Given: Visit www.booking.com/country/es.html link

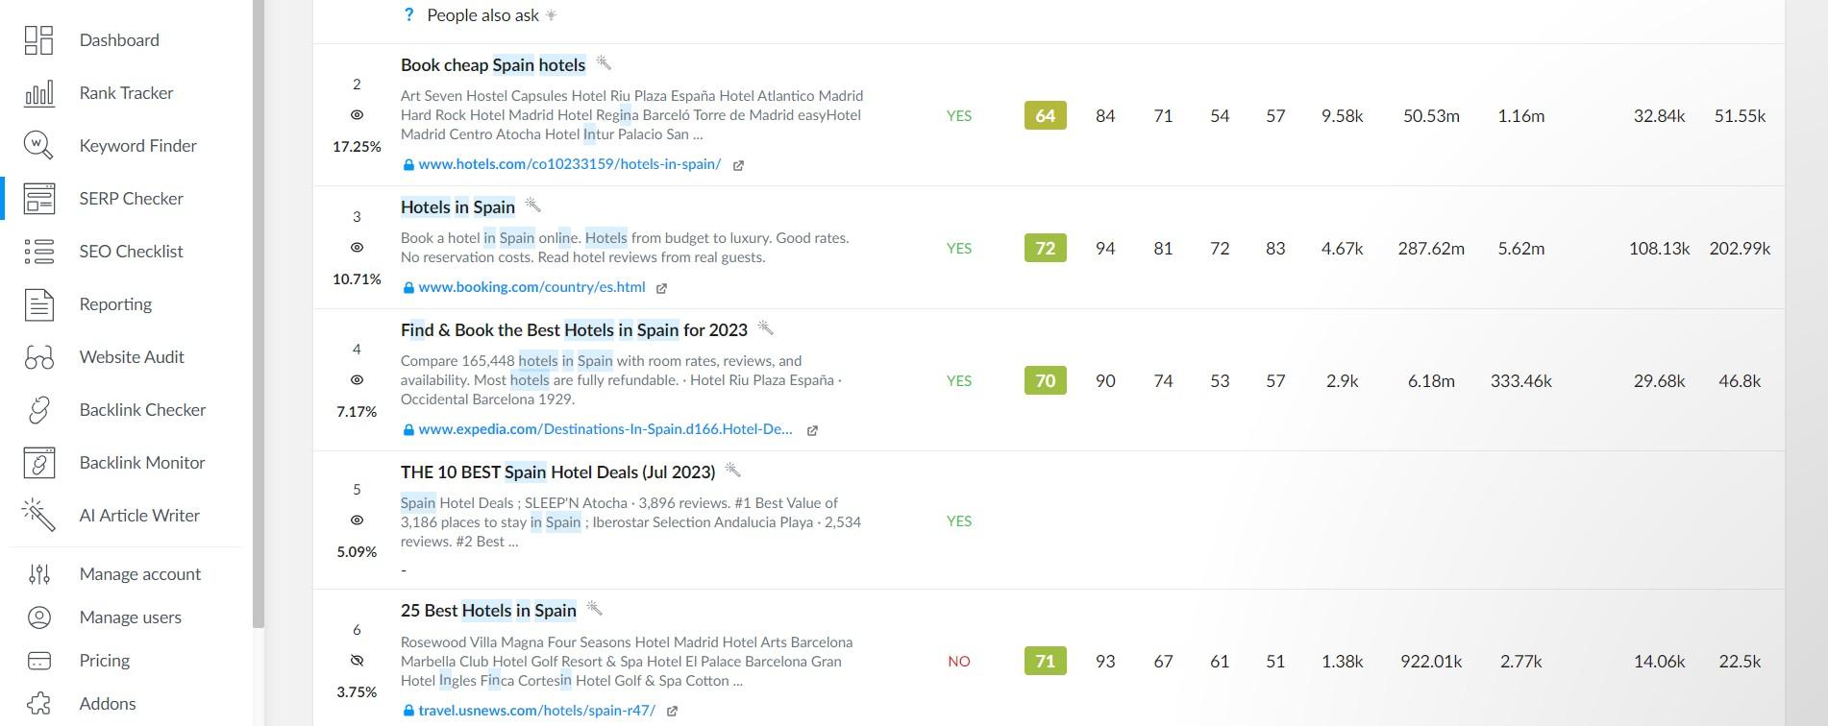Looking at the screenshot, I should (531, 287).
